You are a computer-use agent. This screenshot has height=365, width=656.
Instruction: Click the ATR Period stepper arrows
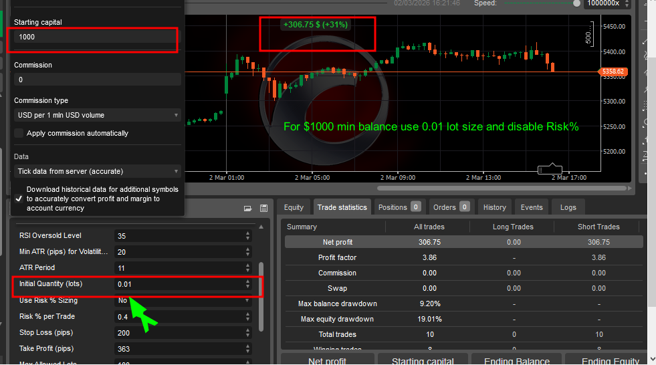[x=247, y=267]
